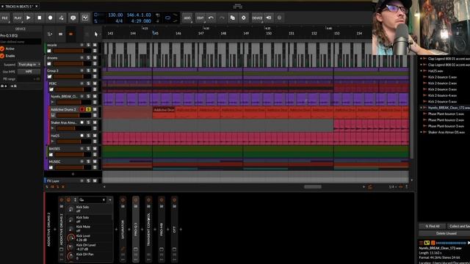The image size is (470, 264).
Task: Click the Collect and Save button
Action: click(x=459, y=227)
